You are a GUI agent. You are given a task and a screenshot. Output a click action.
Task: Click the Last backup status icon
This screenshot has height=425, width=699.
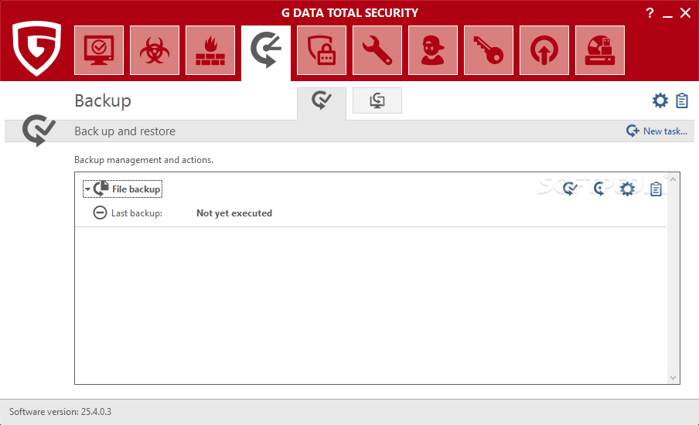[x=100, y=213]
